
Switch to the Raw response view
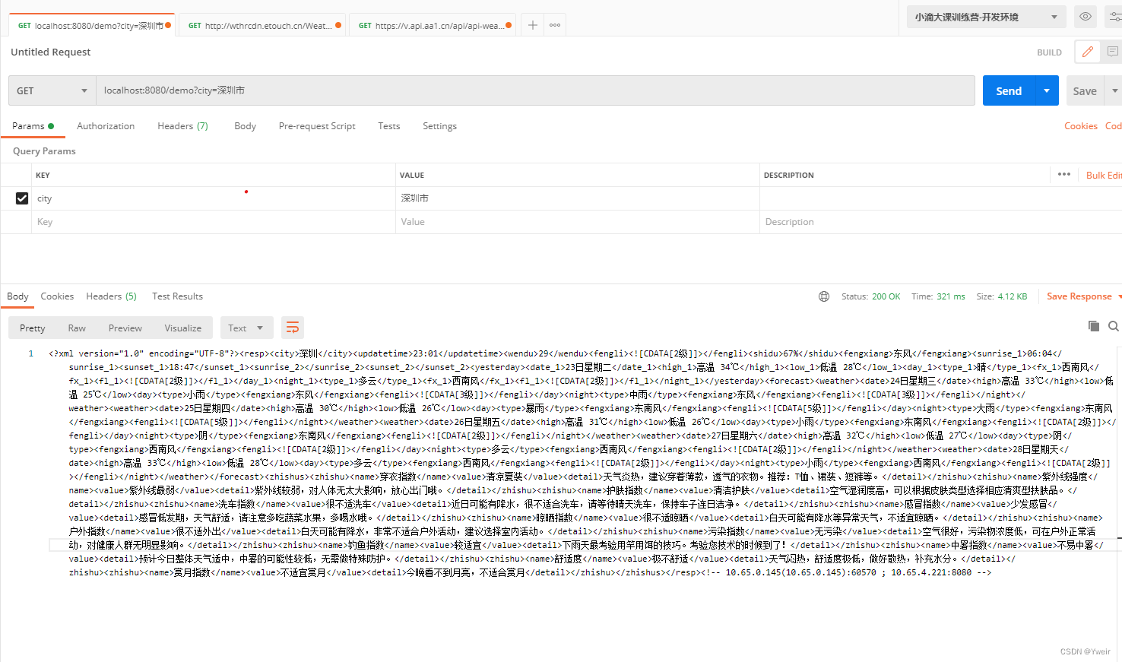(x=76, y=327)
